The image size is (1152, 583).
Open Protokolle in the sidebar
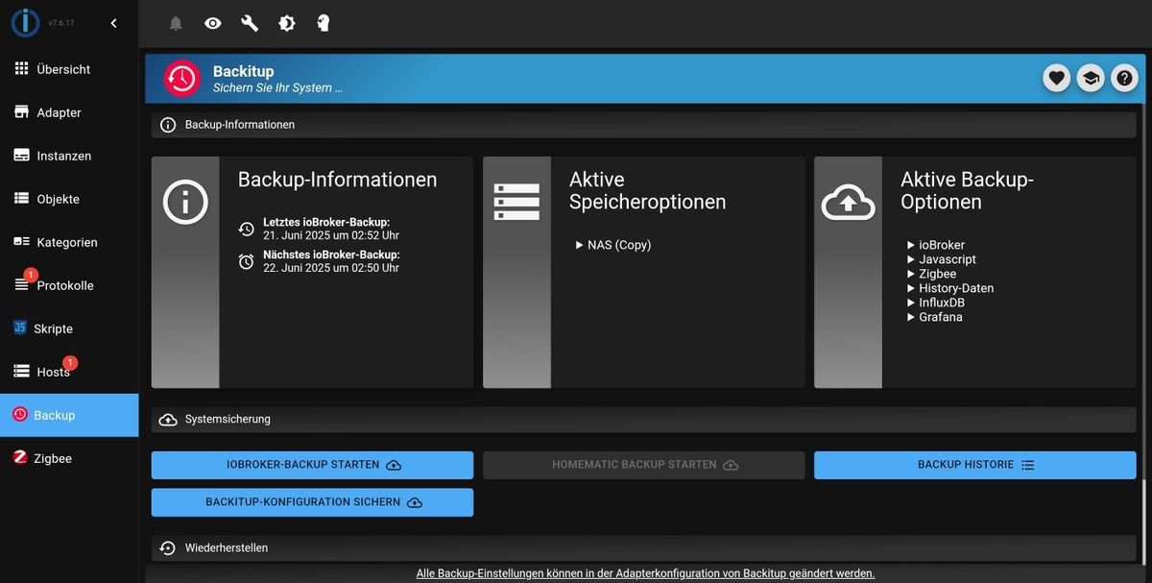tap(69, 285)
